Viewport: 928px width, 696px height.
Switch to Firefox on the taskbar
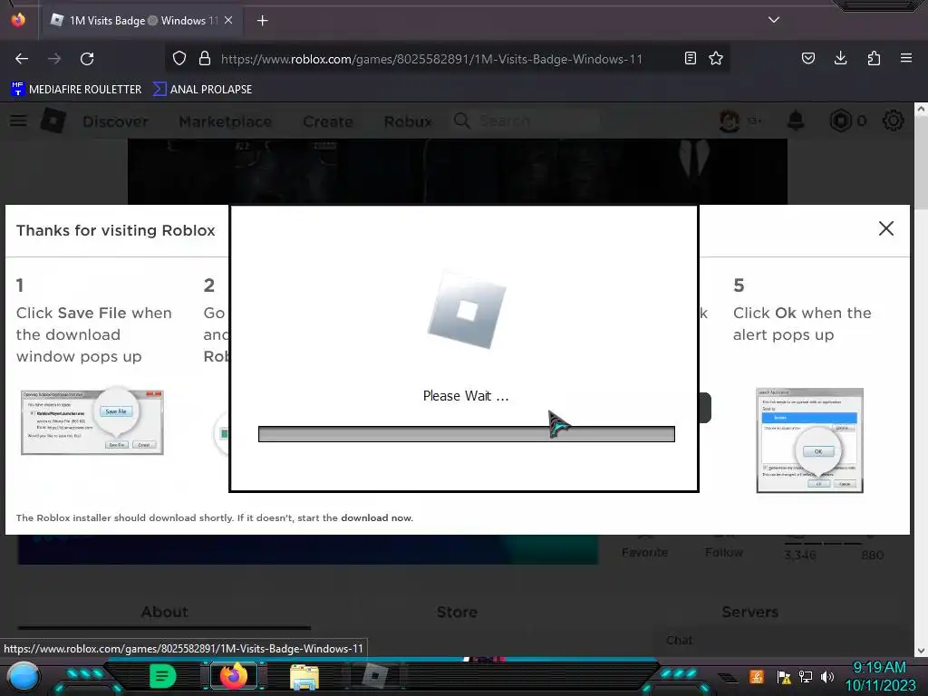(234, 676)
